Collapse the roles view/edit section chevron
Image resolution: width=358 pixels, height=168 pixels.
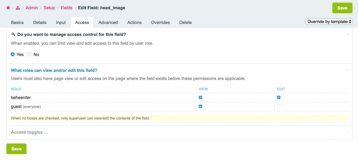(347, 70)
